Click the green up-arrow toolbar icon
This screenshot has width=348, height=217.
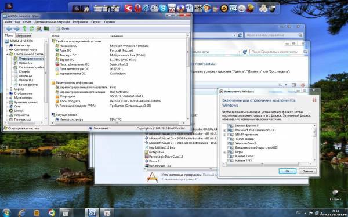pyautogui.click(x=24, y=28)
